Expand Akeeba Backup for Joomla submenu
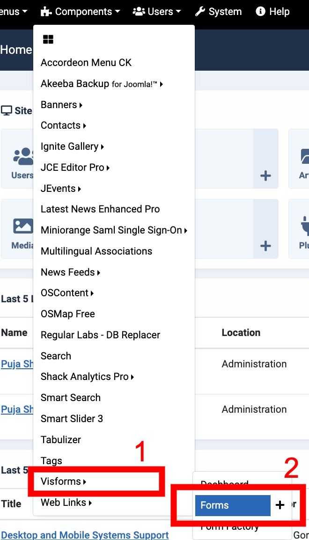The image size is (309, 540). pos(102,84)
